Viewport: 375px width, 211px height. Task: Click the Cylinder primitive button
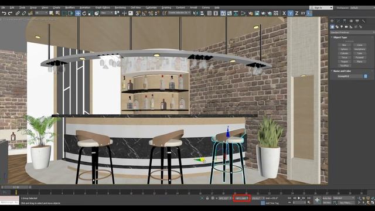click(344, 53)
